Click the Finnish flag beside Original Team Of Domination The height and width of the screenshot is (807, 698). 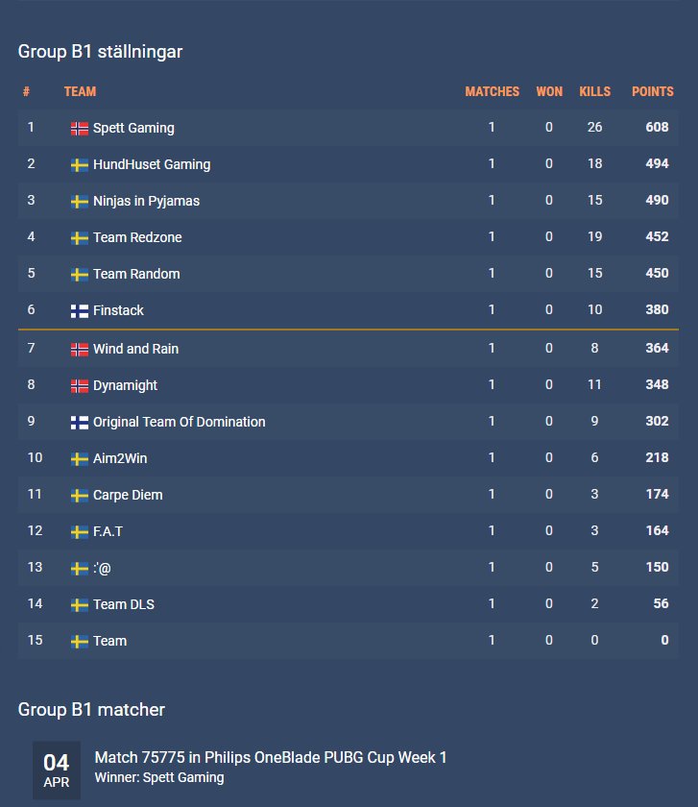80,423
